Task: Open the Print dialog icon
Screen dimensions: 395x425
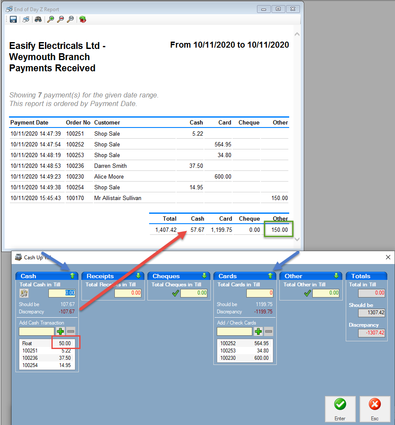Action: tap(25, 19)
